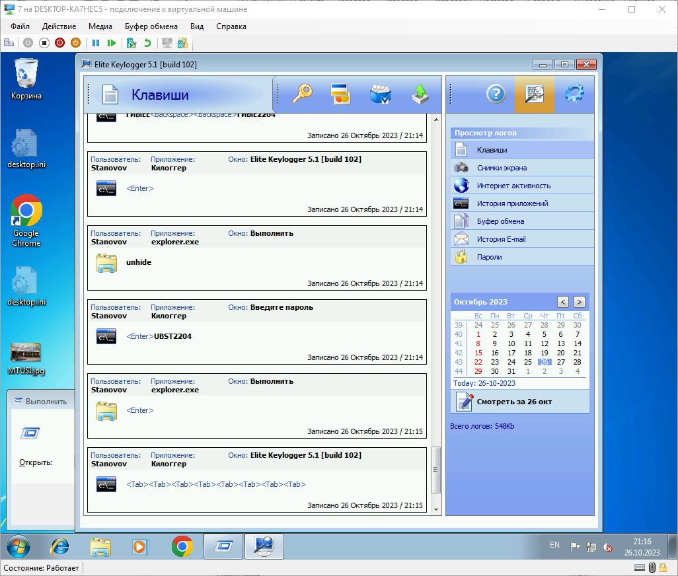Click console icon in the Tab keystrokes entry
The height and width of the screenshot is (576, 678).
tap(106, 484)
